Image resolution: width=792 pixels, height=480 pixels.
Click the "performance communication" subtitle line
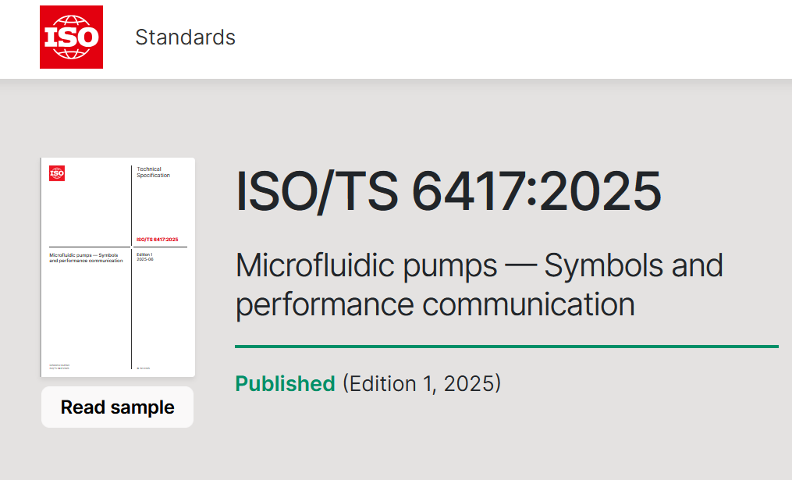(435, 304)
